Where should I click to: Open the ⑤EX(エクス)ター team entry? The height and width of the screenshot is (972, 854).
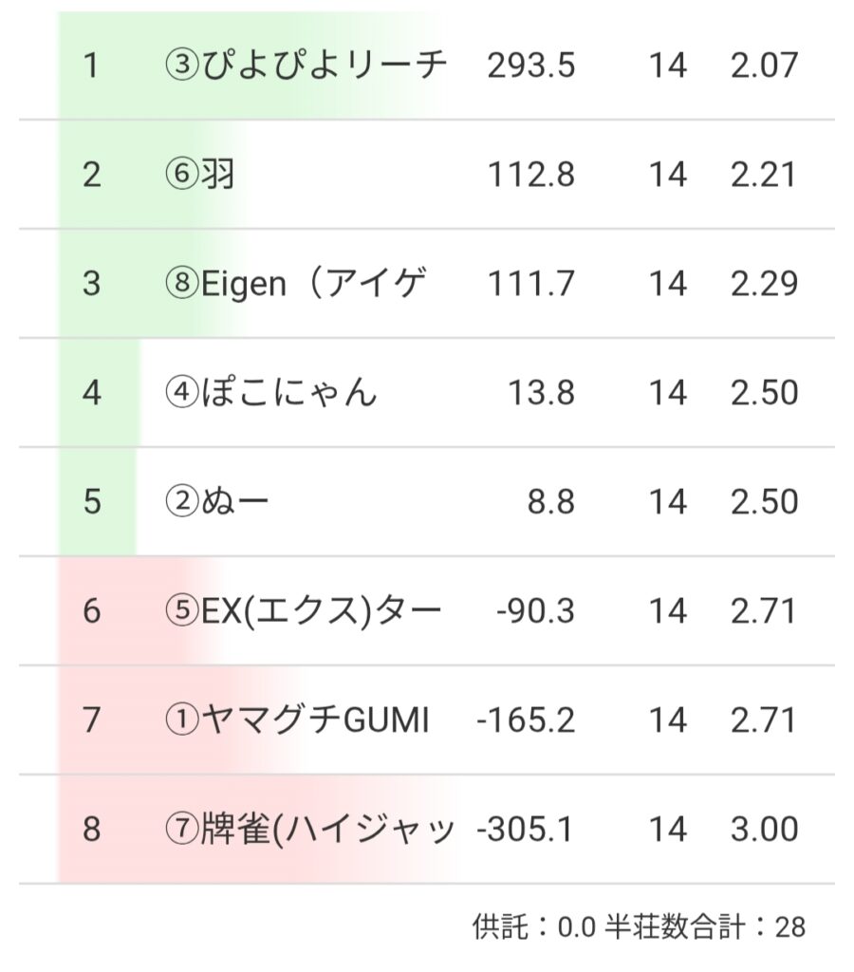click(x=303, y=611)
